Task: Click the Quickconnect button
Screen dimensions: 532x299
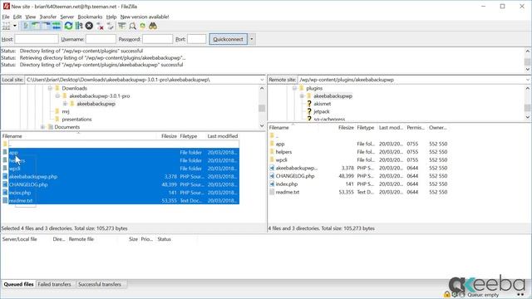Action: click(x=229, y=39)
